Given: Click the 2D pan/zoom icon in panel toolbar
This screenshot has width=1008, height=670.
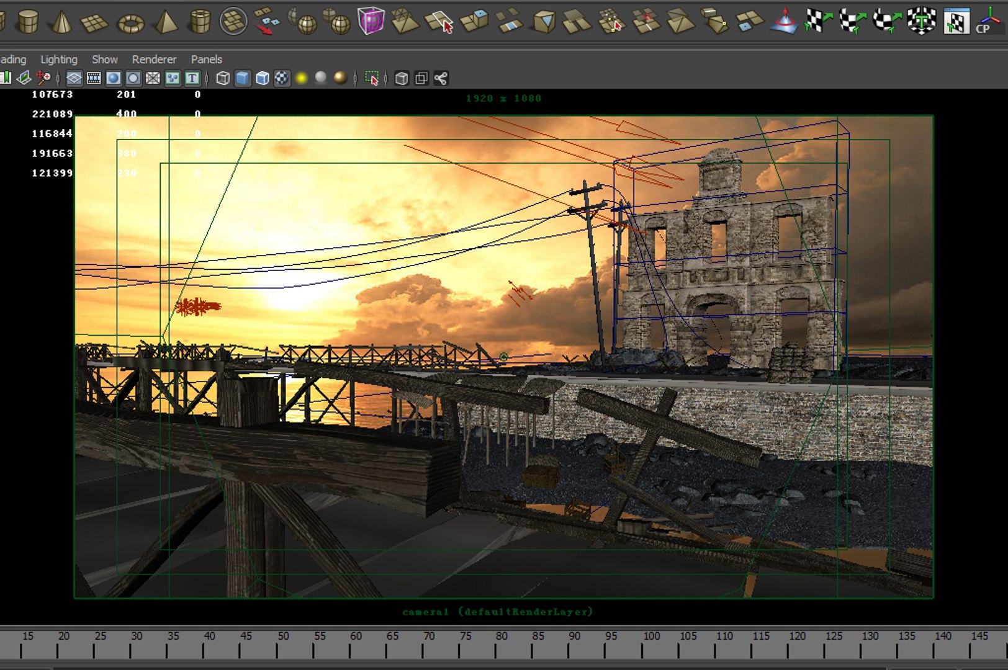Looking at the screenshot, I should [x=43, y=78].
